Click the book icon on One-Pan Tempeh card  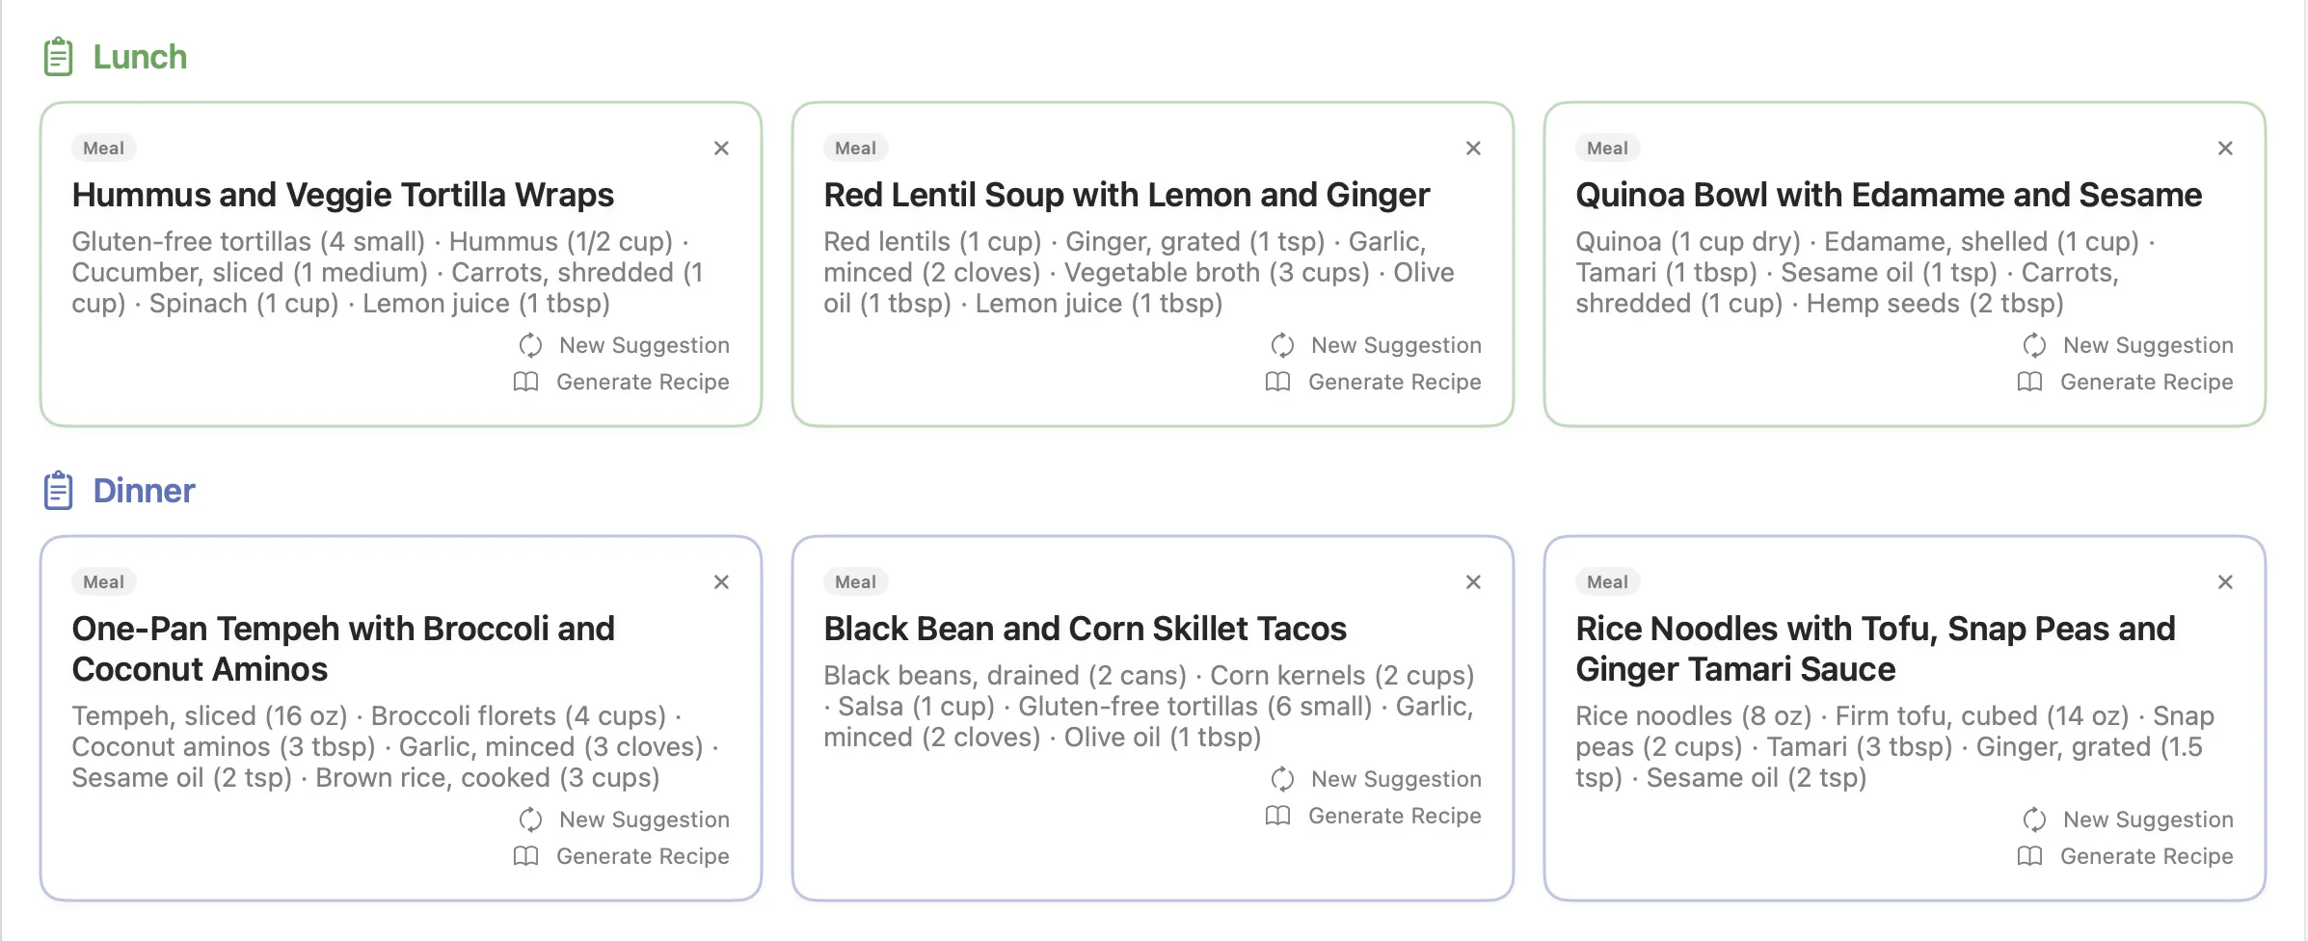(524, 856)
